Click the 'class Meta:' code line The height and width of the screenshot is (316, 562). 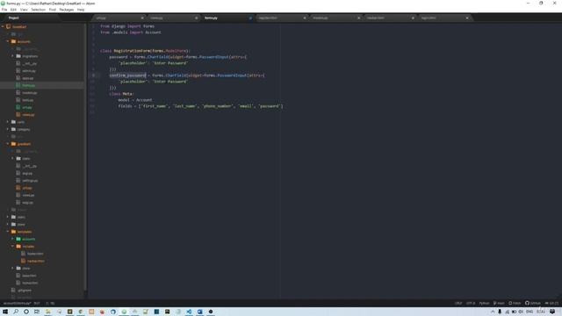(121, 94)
